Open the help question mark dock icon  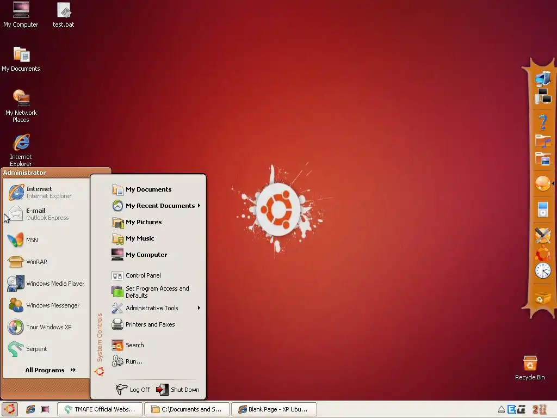[543, 122]
